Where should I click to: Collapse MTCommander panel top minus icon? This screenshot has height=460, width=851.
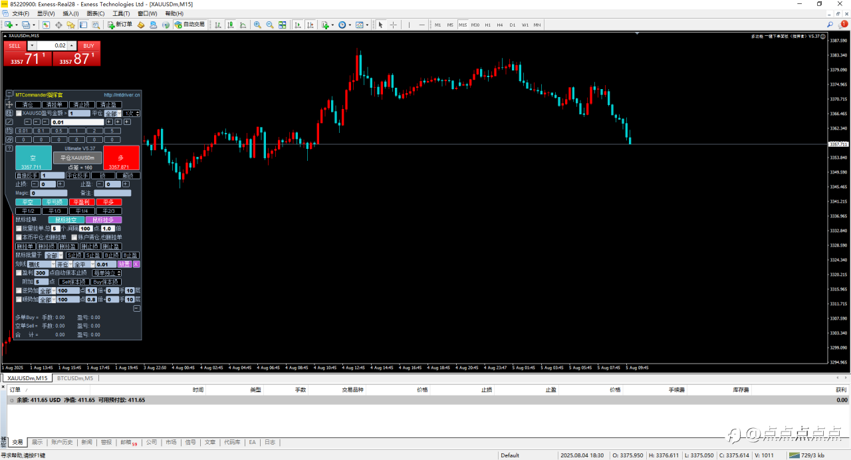click(9, 93)
